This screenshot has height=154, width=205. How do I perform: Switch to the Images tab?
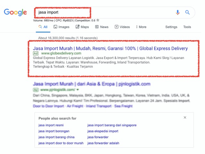click(x=62, y=27)
